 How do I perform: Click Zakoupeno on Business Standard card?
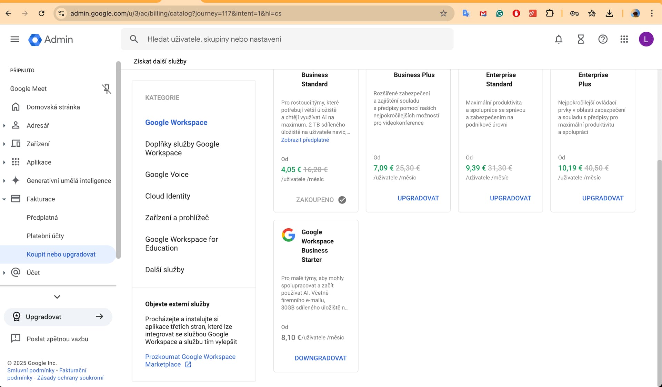point(321,200)
